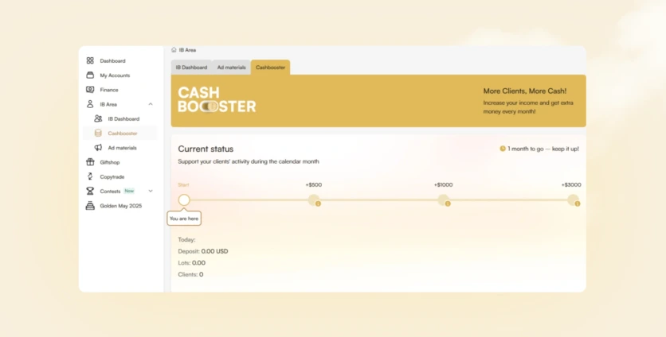The width and height of the screenshot is (666, 337).
Task: Open Golden May 2025 sidebar link
Action: point(120,206)
